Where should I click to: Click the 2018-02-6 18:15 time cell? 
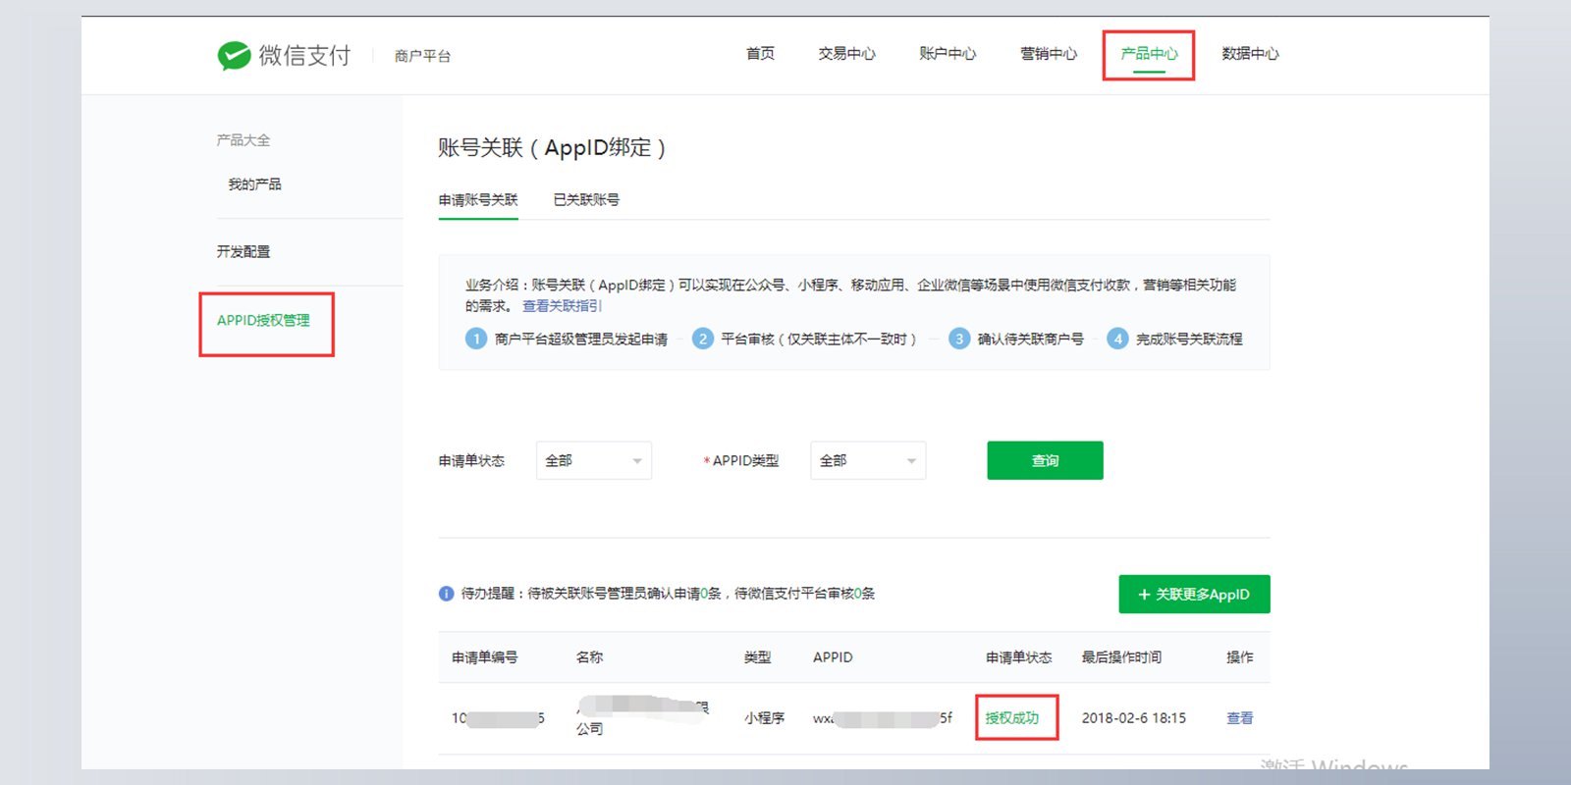coord(1134,718)
